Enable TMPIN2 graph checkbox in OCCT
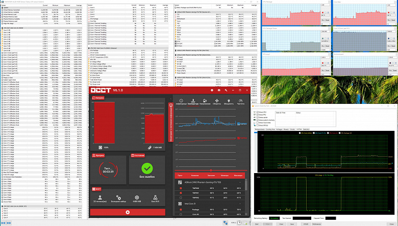 point(181,197)
